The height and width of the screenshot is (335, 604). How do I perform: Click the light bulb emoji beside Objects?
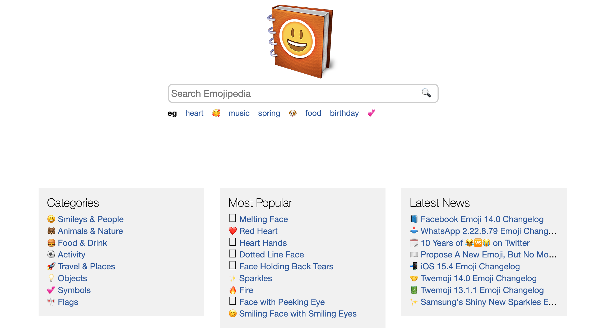(x=51, y=278)
